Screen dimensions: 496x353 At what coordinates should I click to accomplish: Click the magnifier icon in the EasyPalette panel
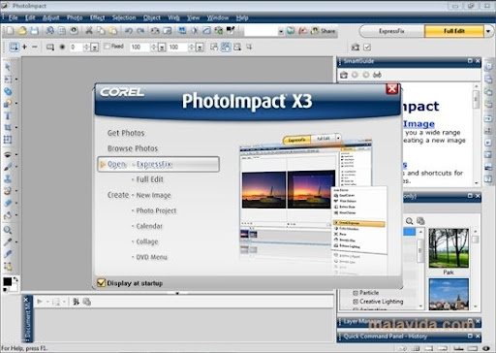[409, 221]
